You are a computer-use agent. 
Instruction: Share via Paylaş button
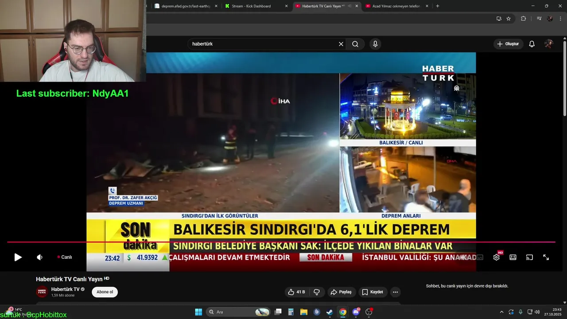click(341, 292)
